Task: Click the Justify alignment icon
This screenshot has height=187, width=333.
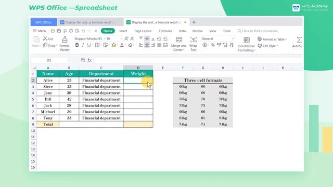Action: click(x=159, y=45)
